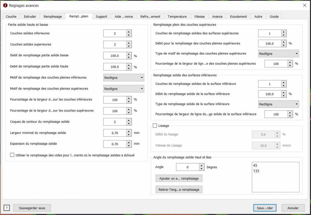Open the Aide ...rence tab
311x215 pixels.
click(124, 16)
